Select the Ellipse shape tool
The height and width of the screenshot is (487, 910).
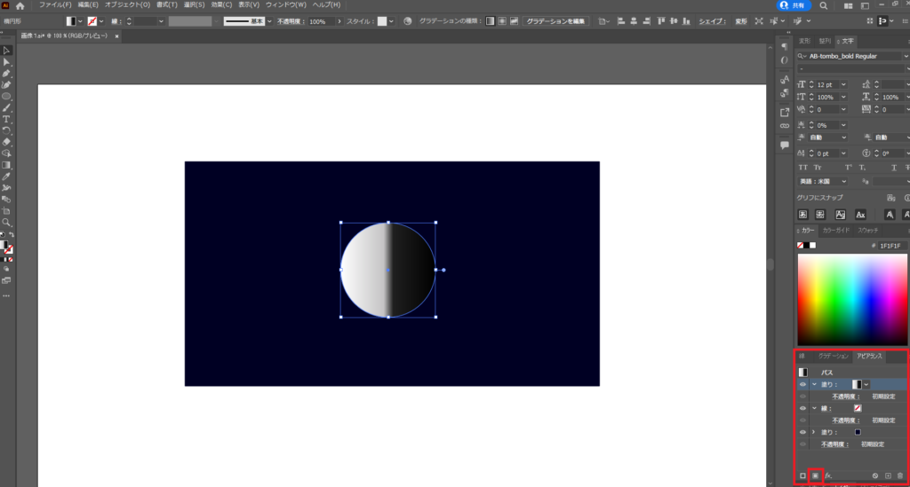(x=6, y=97)
